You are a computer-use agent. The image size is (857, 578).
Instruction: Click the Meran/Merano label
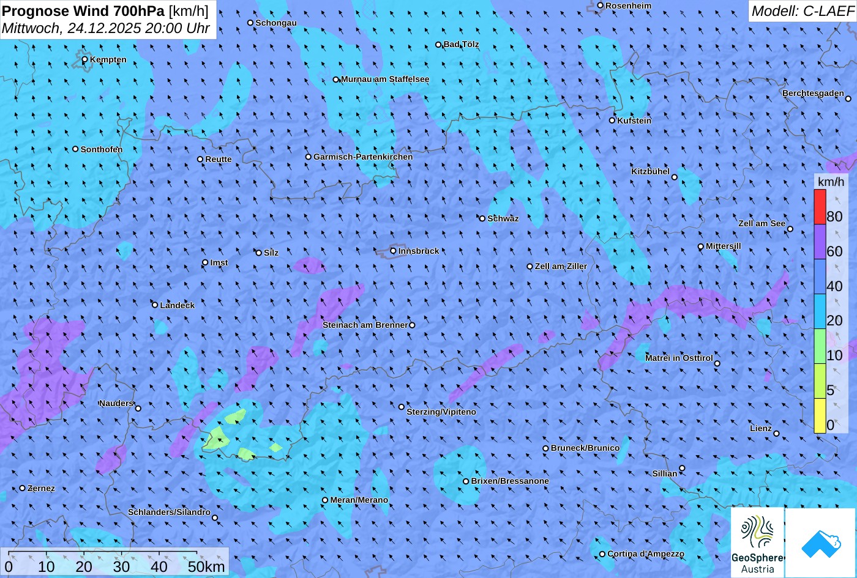359,500
